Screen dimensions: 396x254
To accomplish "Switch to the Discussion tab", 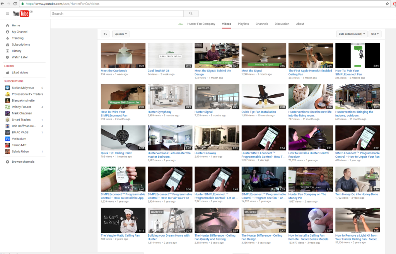I will [282, 24].
